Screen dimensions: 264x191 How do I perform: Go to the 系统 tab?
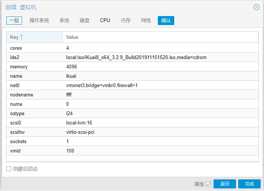(64, 21)
